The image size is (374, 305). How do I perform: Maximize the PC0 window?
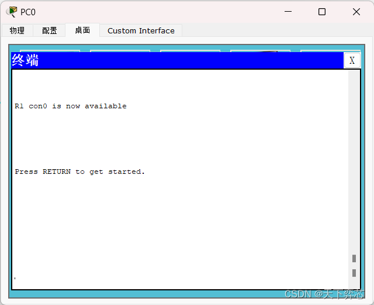click(x=322, y=12)
